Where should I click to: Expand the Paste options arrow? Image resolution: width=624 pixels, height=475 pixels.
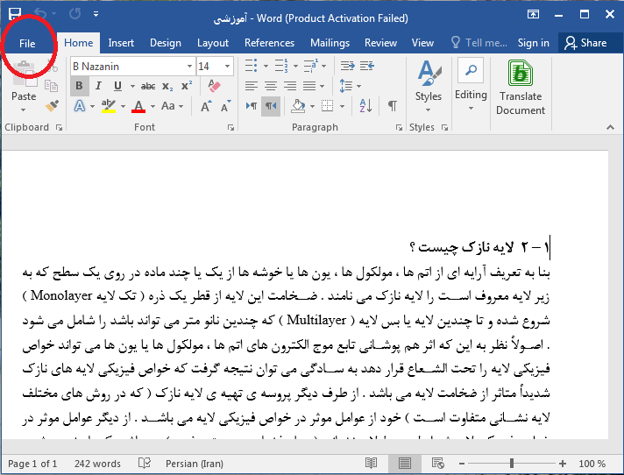point(24,110)
